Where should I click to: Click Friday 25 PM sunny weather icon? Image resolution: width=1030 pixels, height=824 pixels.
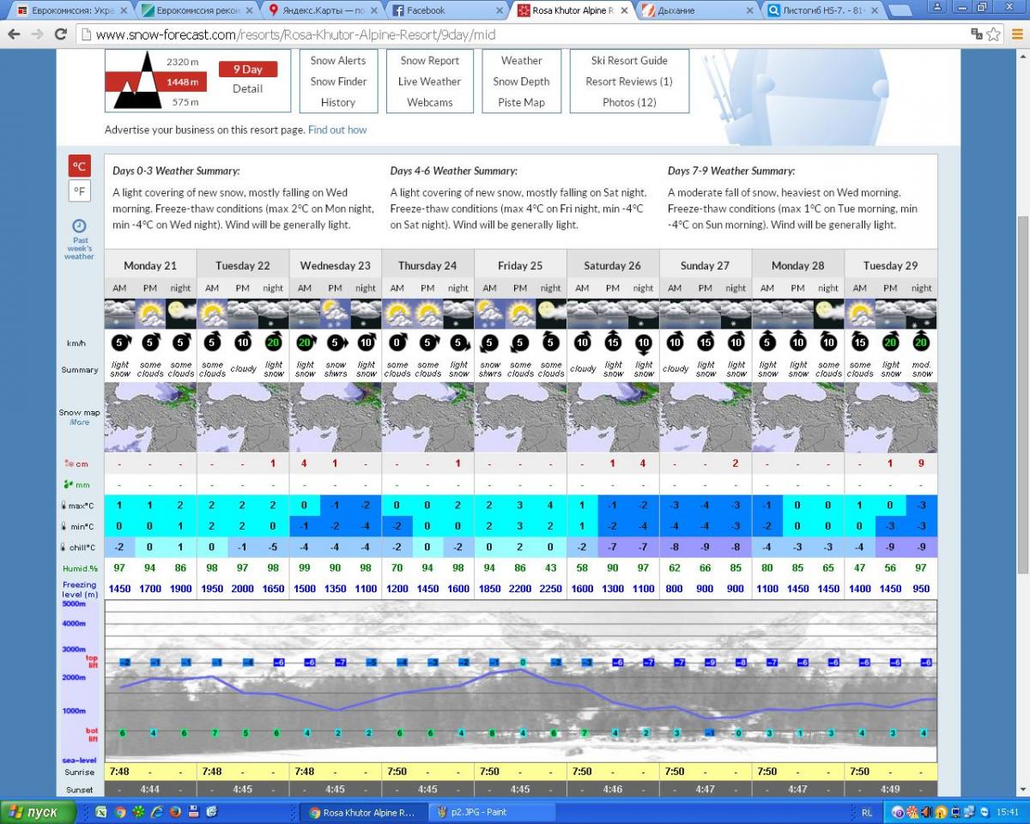[520, 314]
